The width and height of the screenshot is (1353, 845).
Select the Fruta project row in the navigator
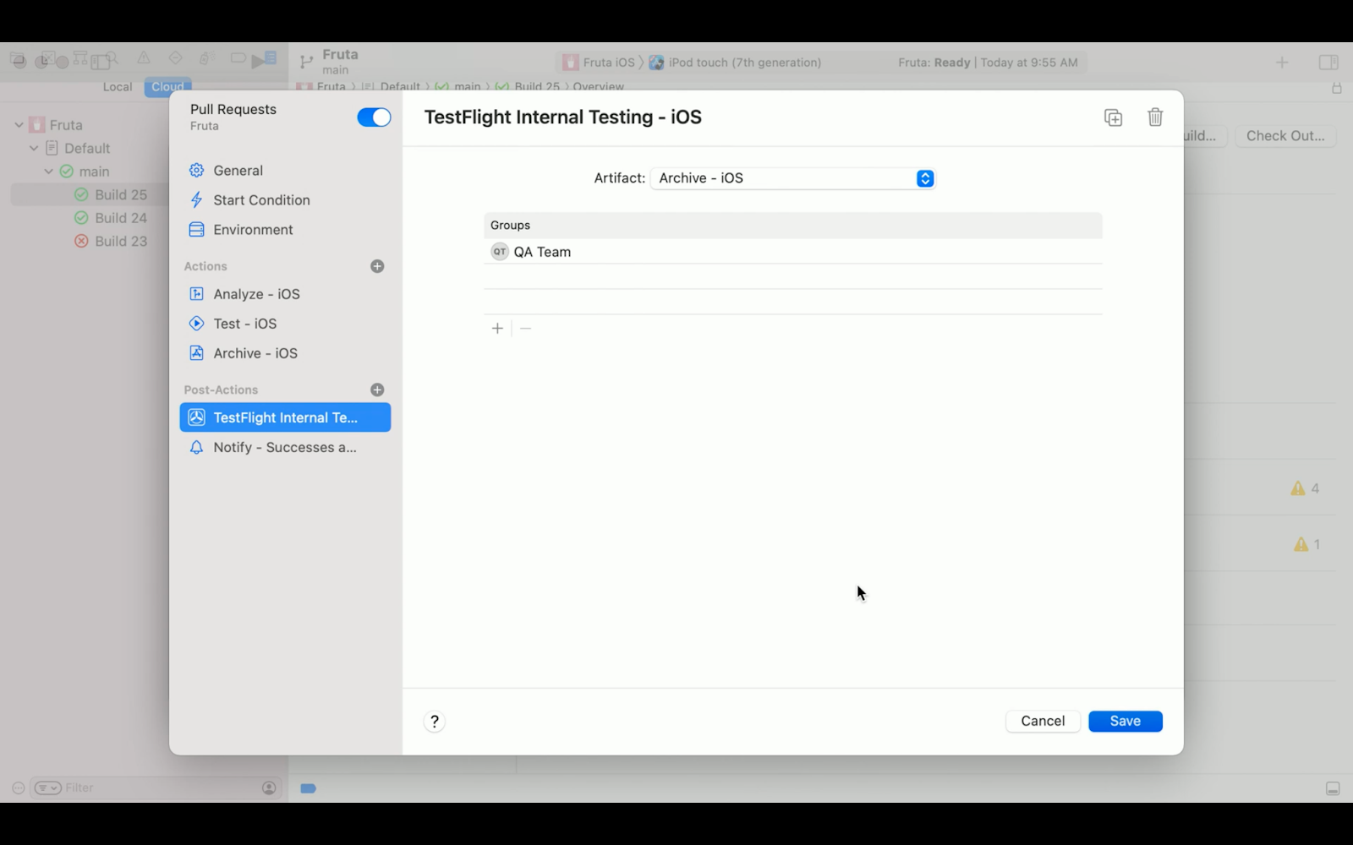pos(90,125)
